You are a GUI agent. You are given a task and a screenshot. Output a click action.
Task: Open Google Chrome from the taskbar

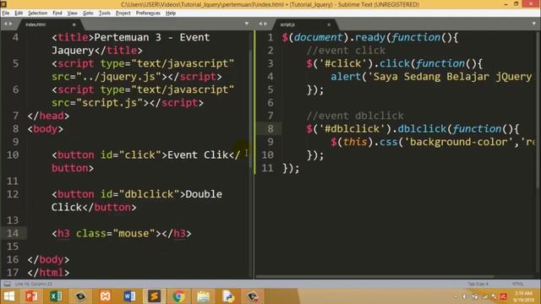click(178, 296)
